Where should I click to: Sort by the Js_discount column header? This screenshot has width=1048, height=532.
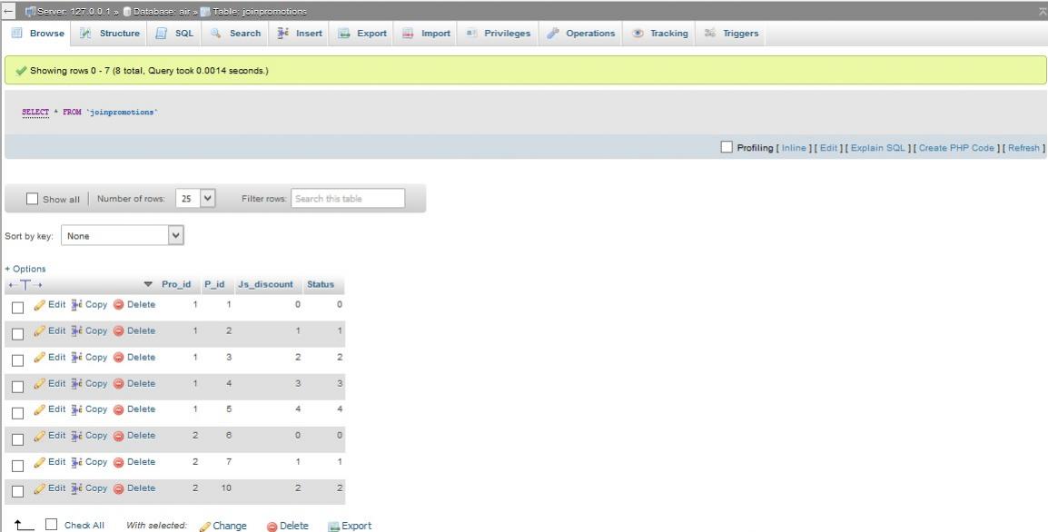coord(265,284)
